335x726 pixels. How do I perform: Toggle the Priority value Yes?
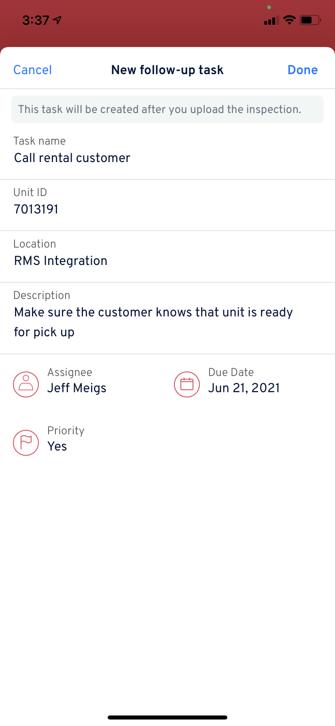57,446
